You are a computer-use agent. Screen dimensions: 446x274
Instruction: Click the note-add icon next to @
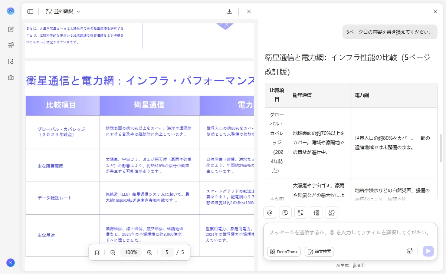point(285,213)
